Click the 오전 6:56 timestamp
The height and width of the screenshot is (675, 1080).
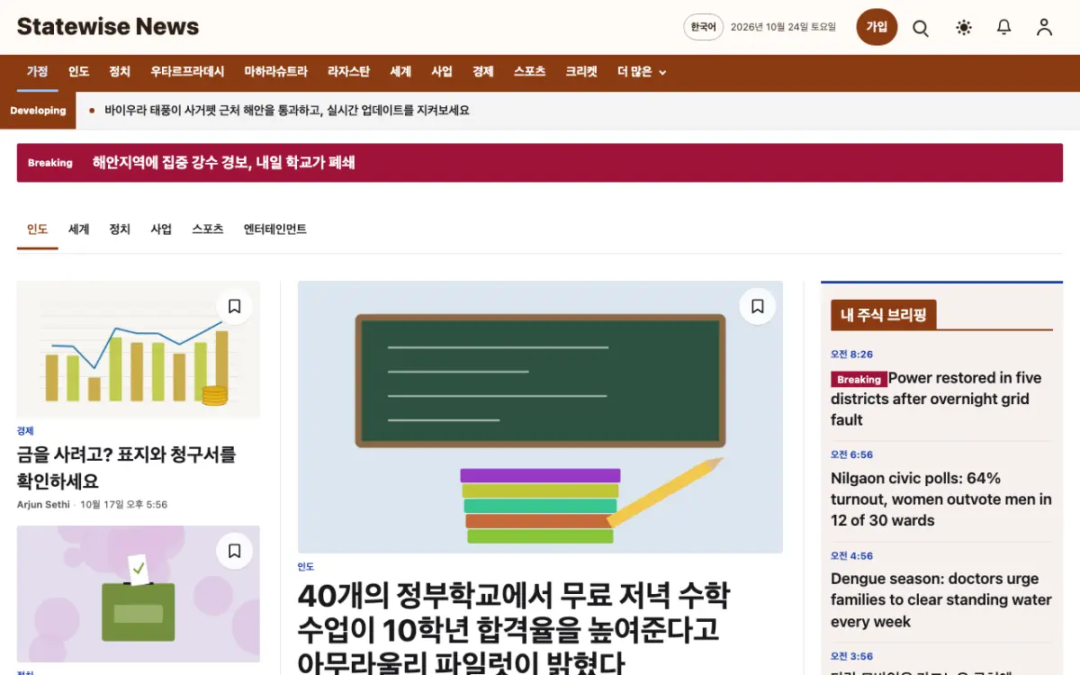coord(852,454)
